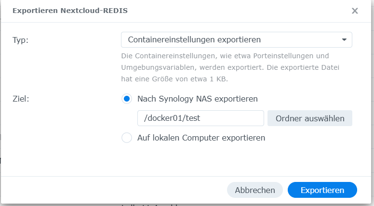Open the Typ dropdown via its arrow

click(x=344, y=40)
